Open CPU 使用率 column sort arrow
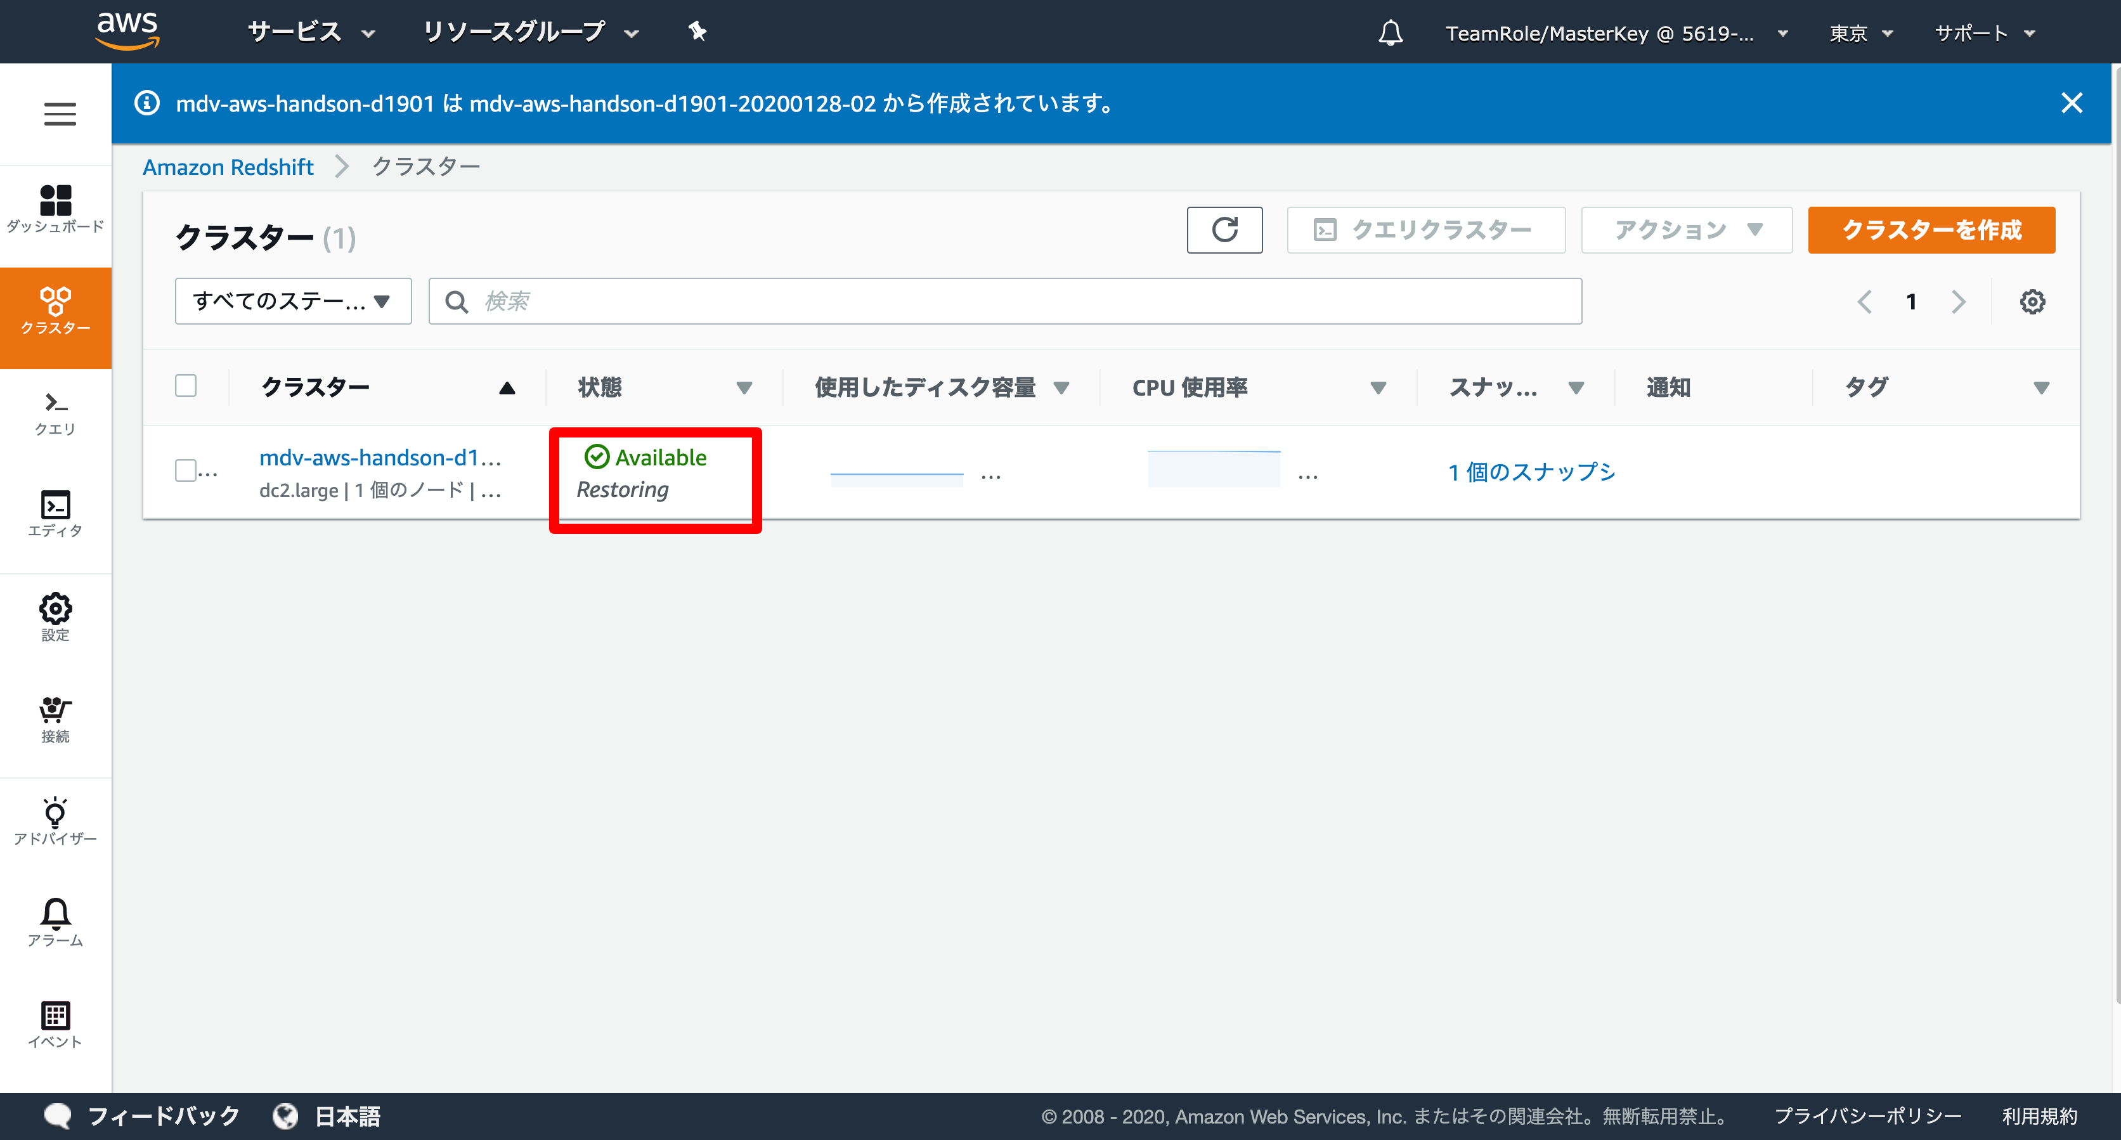 point(1378,387)
